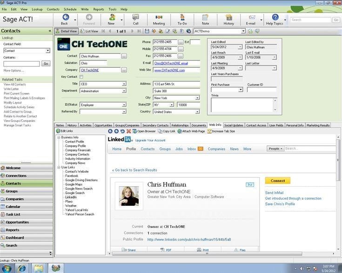This screenshot has height=273, width=342.
Task: Click the www.CHTechONE.com web site link
Action: pyautogui.click(x=169, y=70)
